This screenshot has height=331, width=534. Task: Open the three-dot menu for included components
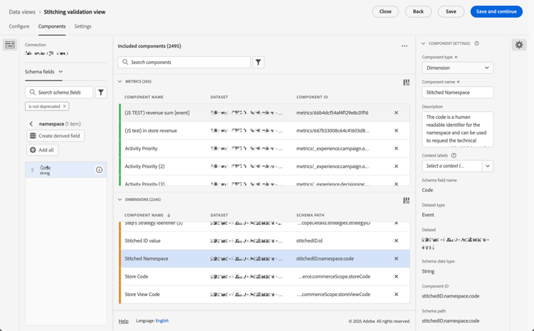point(404,46)
